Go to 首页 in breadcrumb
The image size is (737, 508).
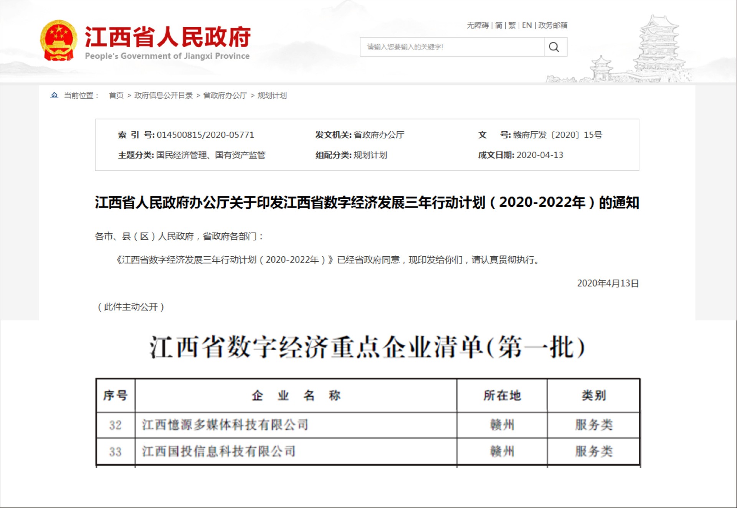pos(116,95)
